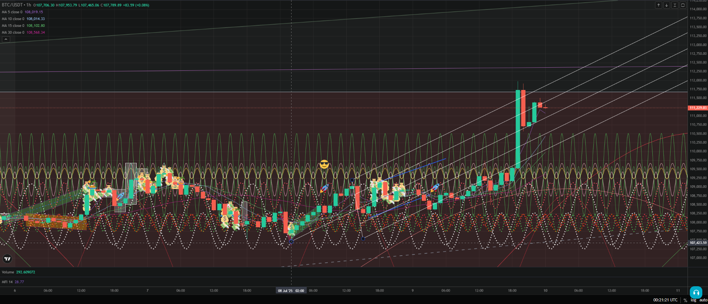The height and width of the screenshot is (304, 708).
Task: Click the red current price label 111,229.03
Action: (698, 108)
